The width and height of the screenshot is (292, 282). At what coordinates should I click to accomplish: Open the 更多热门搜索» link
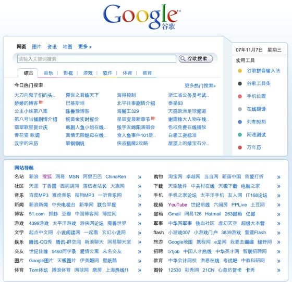click(200, 86)
